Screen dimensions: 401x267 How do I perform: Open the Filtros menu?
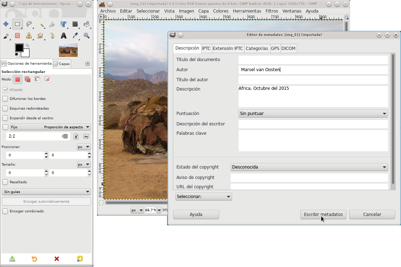[272, 11]
